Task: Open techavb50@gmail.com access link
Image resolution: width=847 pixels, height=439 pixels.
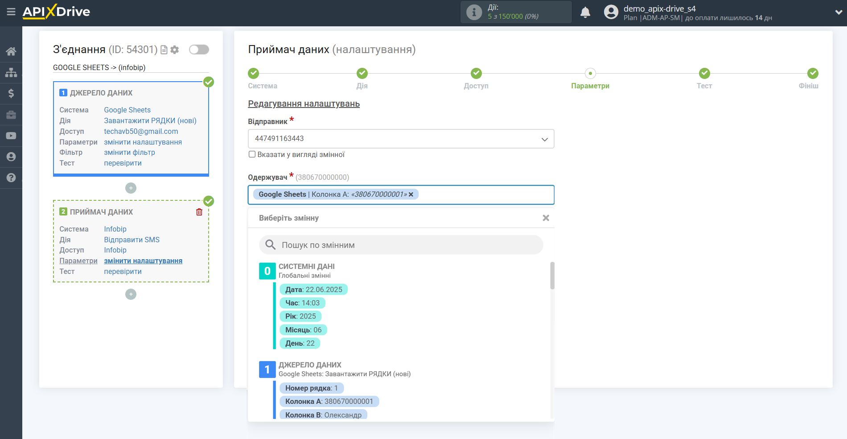Action: (x=141, y=131)
